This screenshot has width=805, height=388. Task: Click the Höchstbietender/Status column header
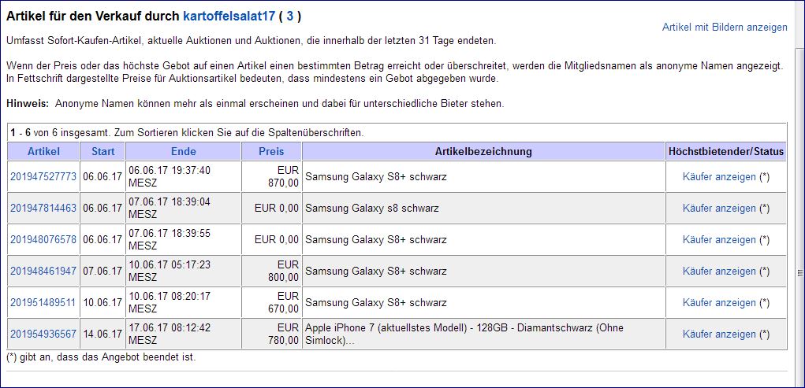click(726, 151)
